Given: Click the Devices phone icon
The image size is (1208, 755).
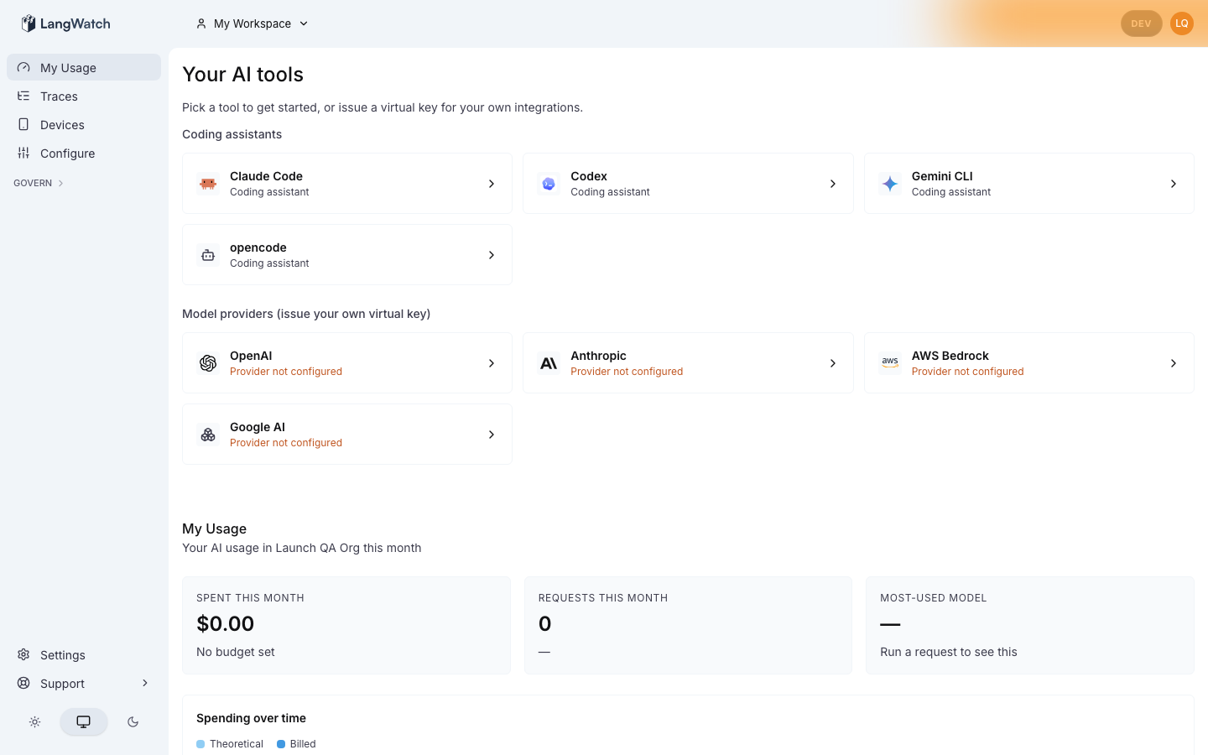Looking at the screenshot, I should coord(23,125).
